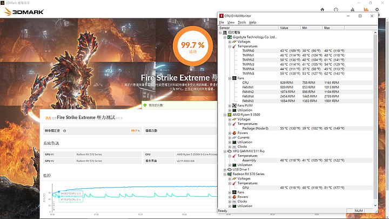Image resolution: width=389 pixels, height=219 pixels.
Task: Expand the Fans PWM node
Action: point(230,106)
